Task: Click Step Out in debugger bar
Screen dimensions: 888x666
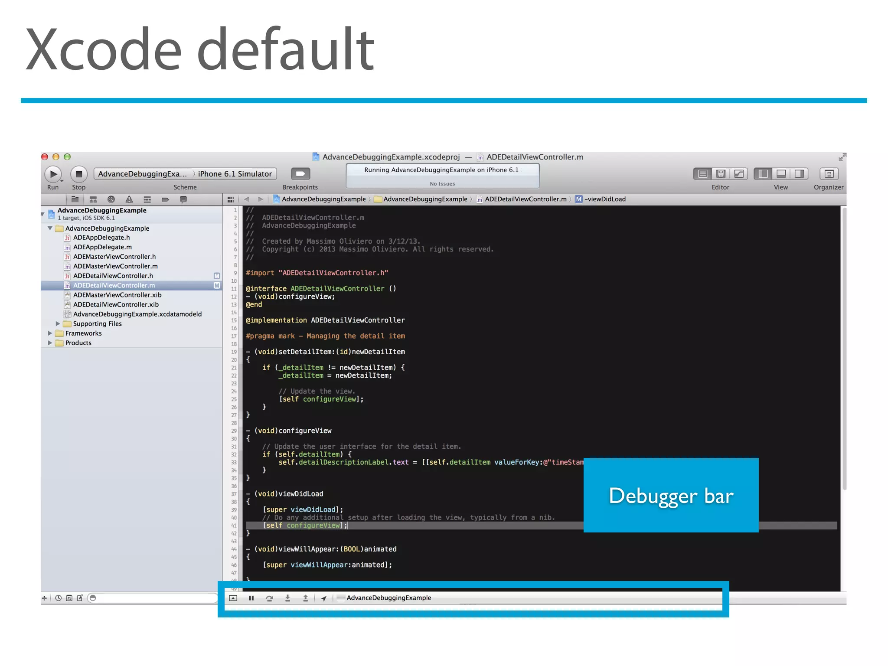Action: [x=306, y=598]
